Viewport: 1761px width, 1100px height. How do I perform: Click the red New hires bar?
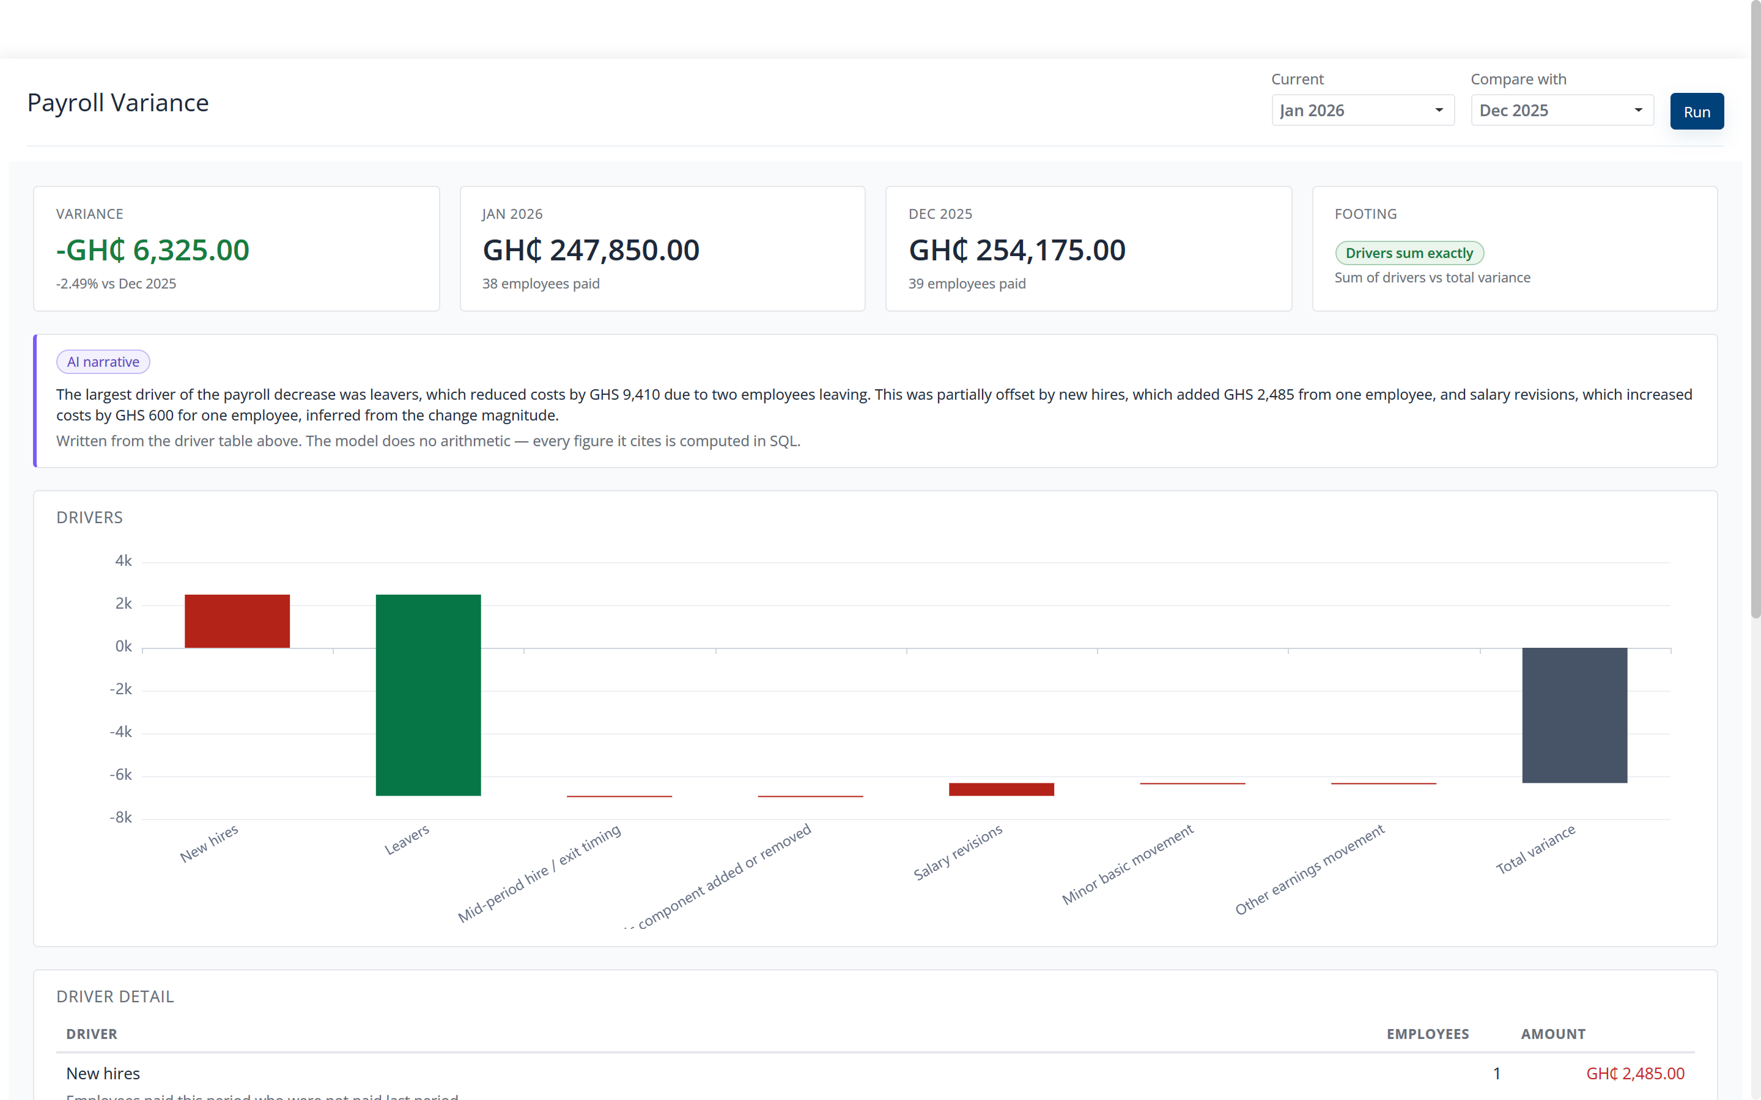click(x=237, y=621)
